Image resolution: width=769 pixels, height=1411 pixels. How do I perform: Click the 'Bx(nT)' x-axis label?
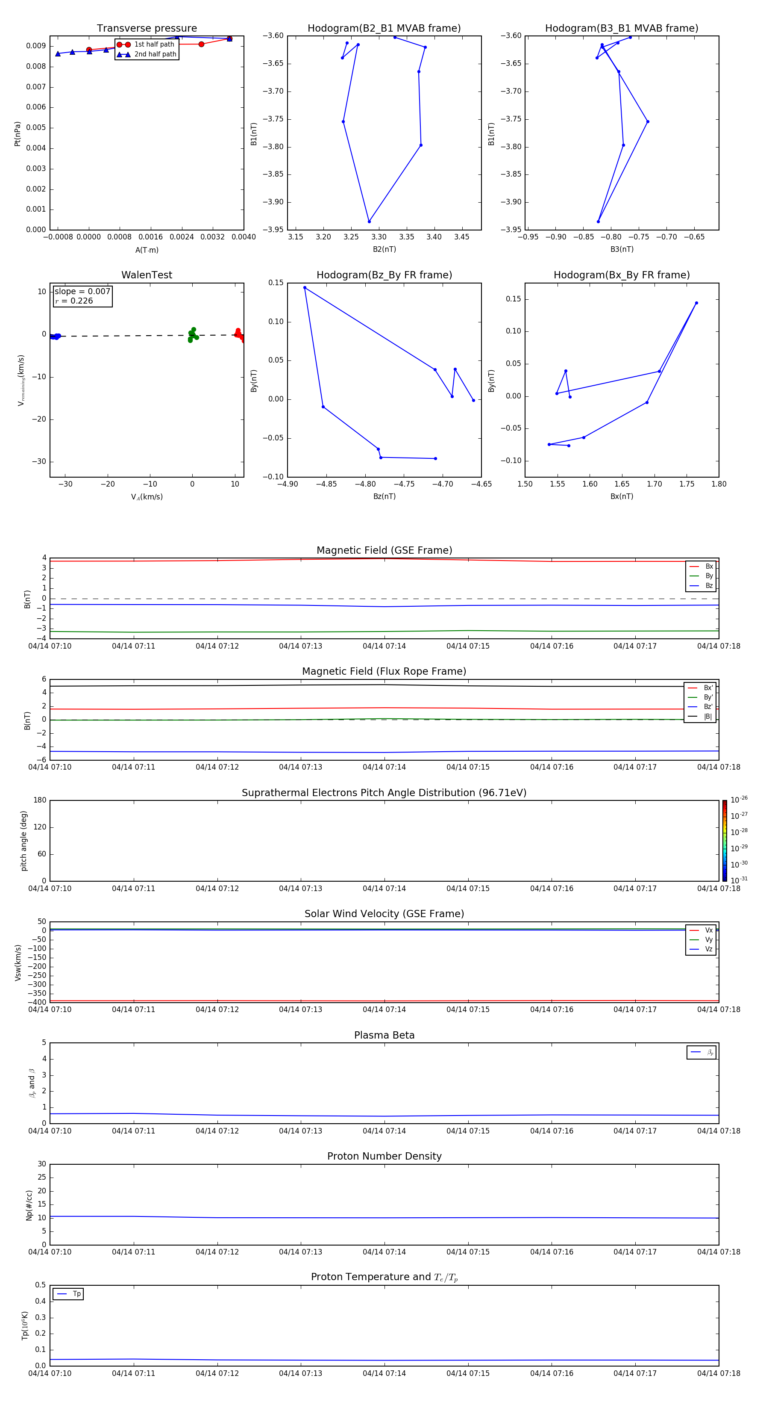(622, 496)
